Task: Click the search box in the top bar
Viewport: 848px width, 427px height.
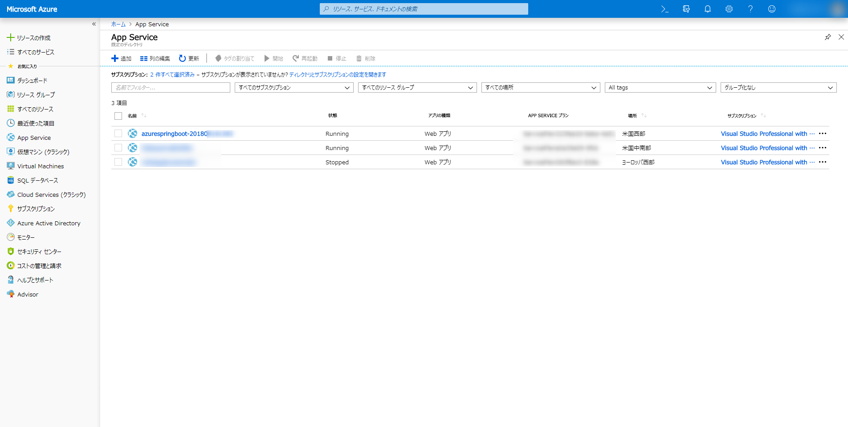Action: click(x=424, y=9)
